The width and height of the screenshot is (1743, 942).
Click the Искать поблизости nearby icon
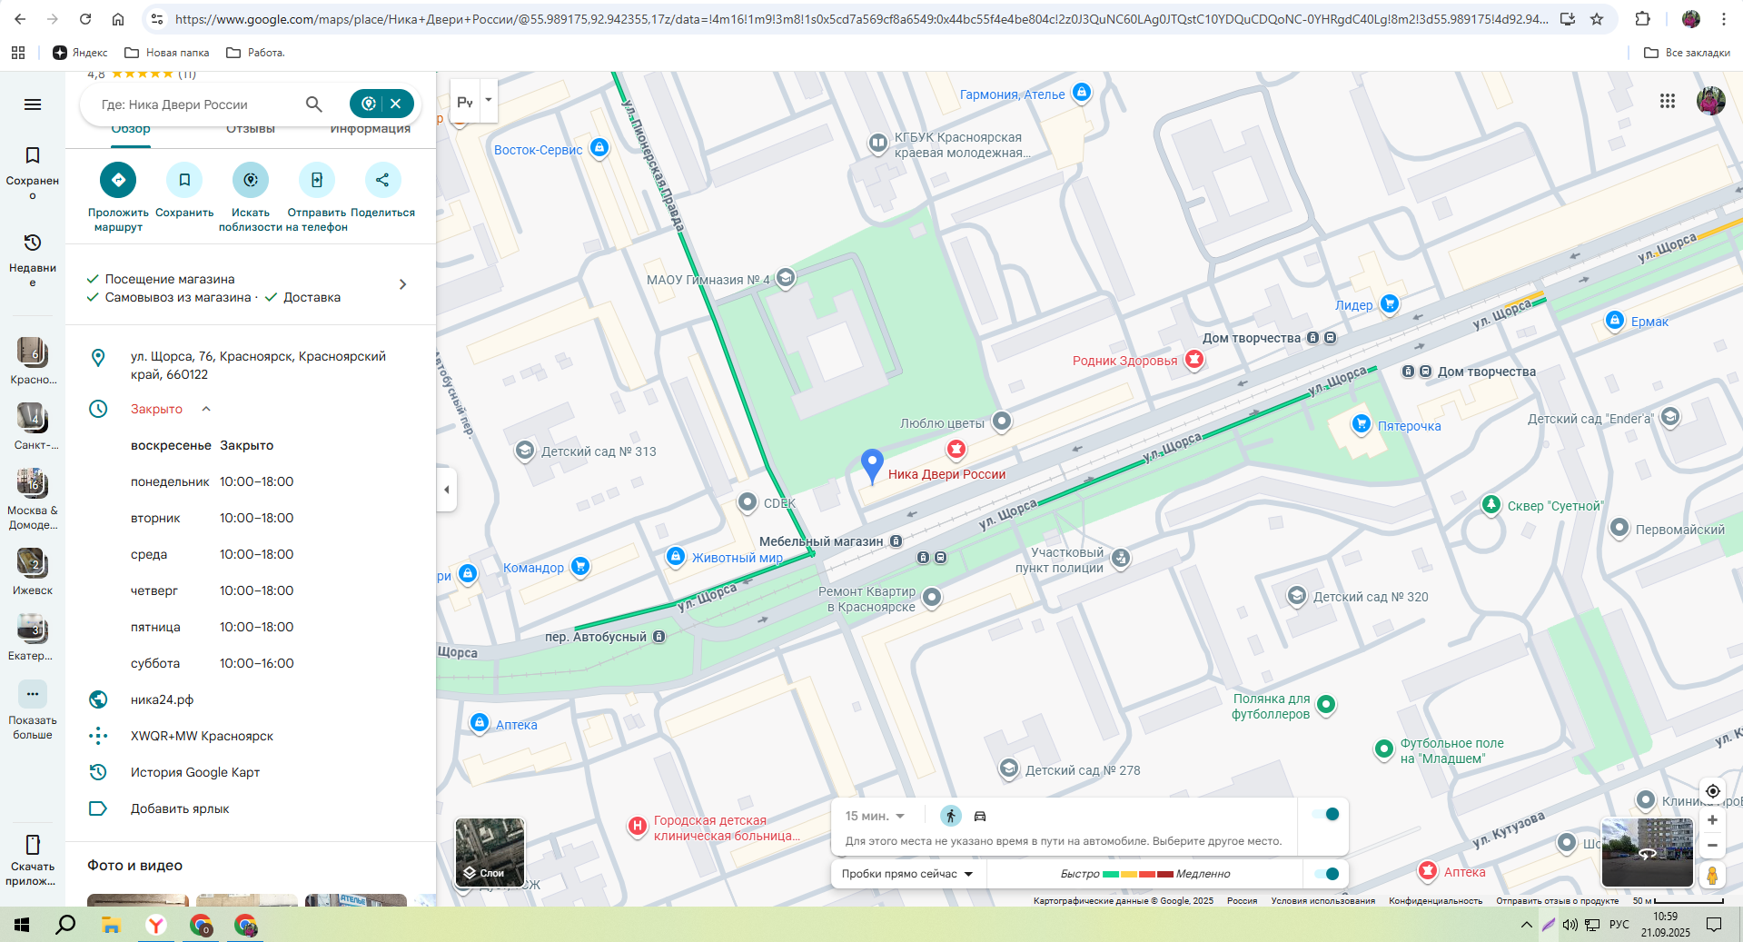point(251,180)
